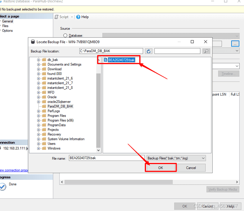244x211 pixels.
Task: Click the Projects folder icon
Action: tap(44, 130)
